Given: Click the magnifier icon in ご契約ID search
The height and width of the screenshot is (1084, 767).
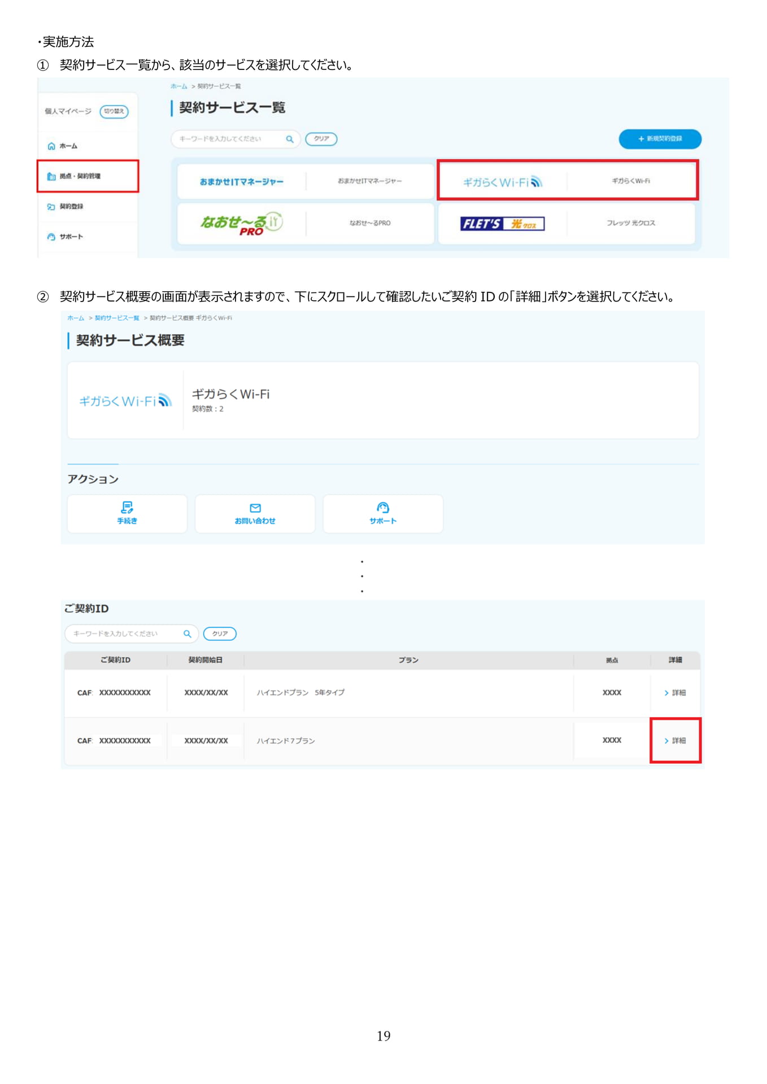Looking at the screenshot, I should (188, 634).
